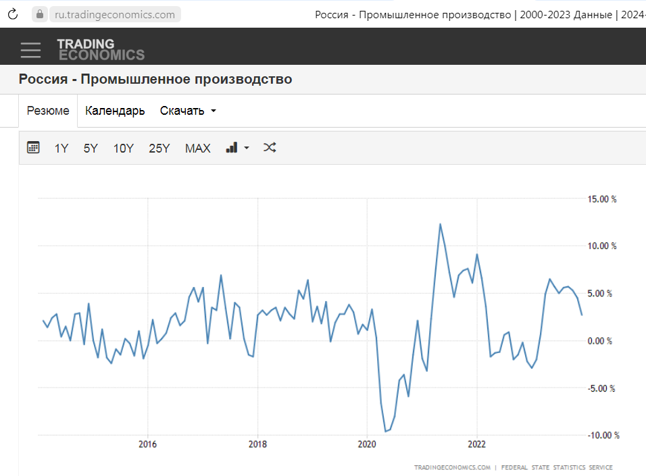Click the 2020 x-axis label
This screenshot has width=646, height=476.
[367, 444]
